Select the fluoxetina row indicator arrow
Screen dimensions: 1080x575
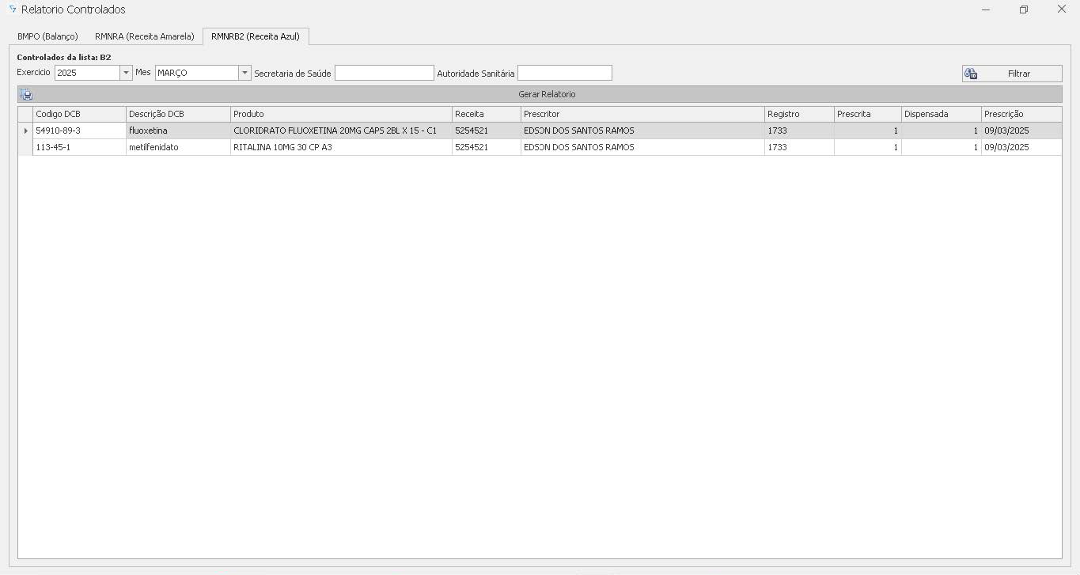click(25, 131)
